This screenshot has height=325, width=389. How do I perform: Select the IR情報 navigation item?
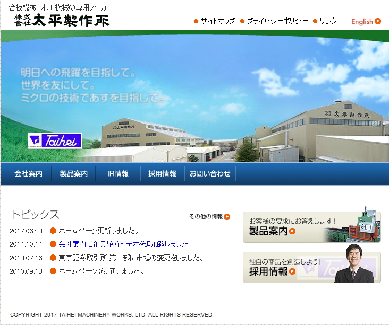point(118,174)
